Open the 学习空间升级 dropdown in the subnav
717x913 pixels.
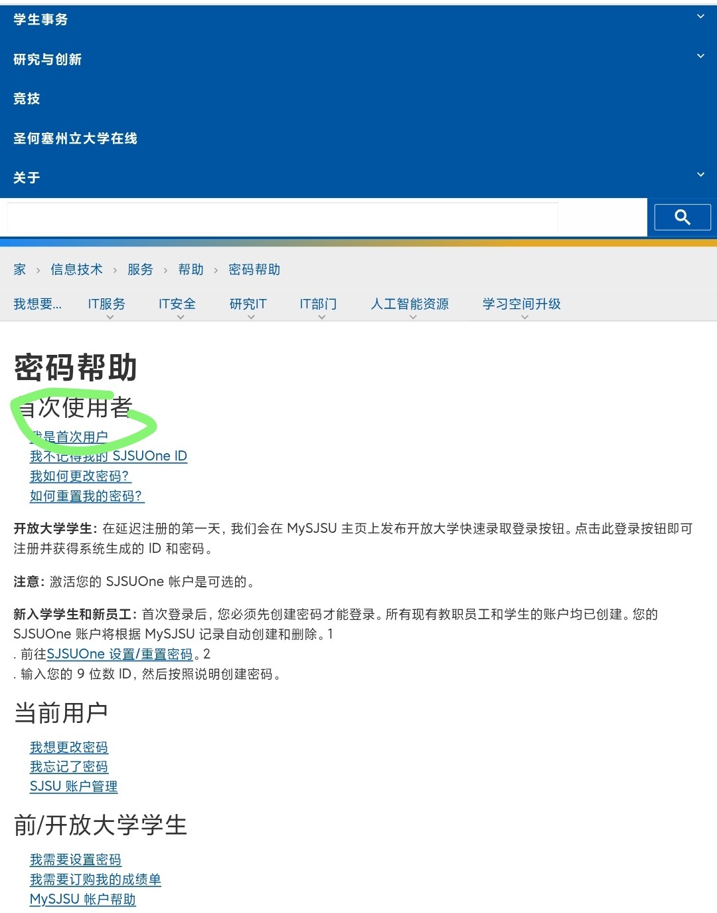521,305
